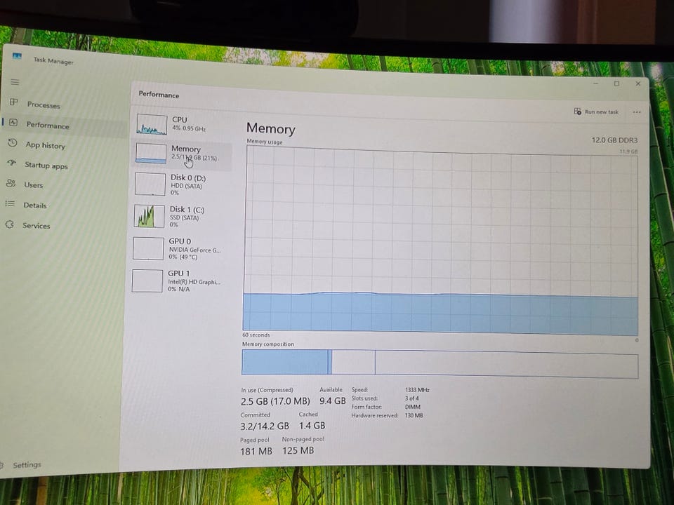Viewport: 674px width, 505px height.
Task: Open the Users page
Action: [34, 185]
